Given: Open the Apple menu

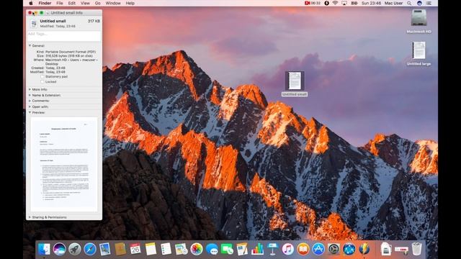Looking at the screenshot, I should [x=31, y=3].
